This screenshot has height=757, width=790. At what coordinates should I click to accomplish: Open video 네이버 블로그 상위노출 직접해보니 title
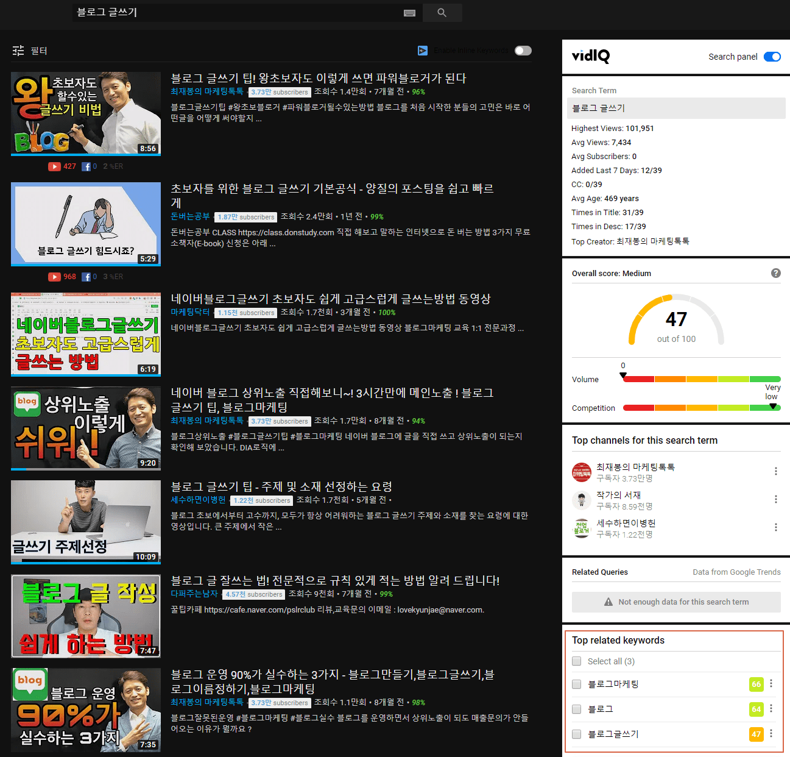click(x=332, y=399)
